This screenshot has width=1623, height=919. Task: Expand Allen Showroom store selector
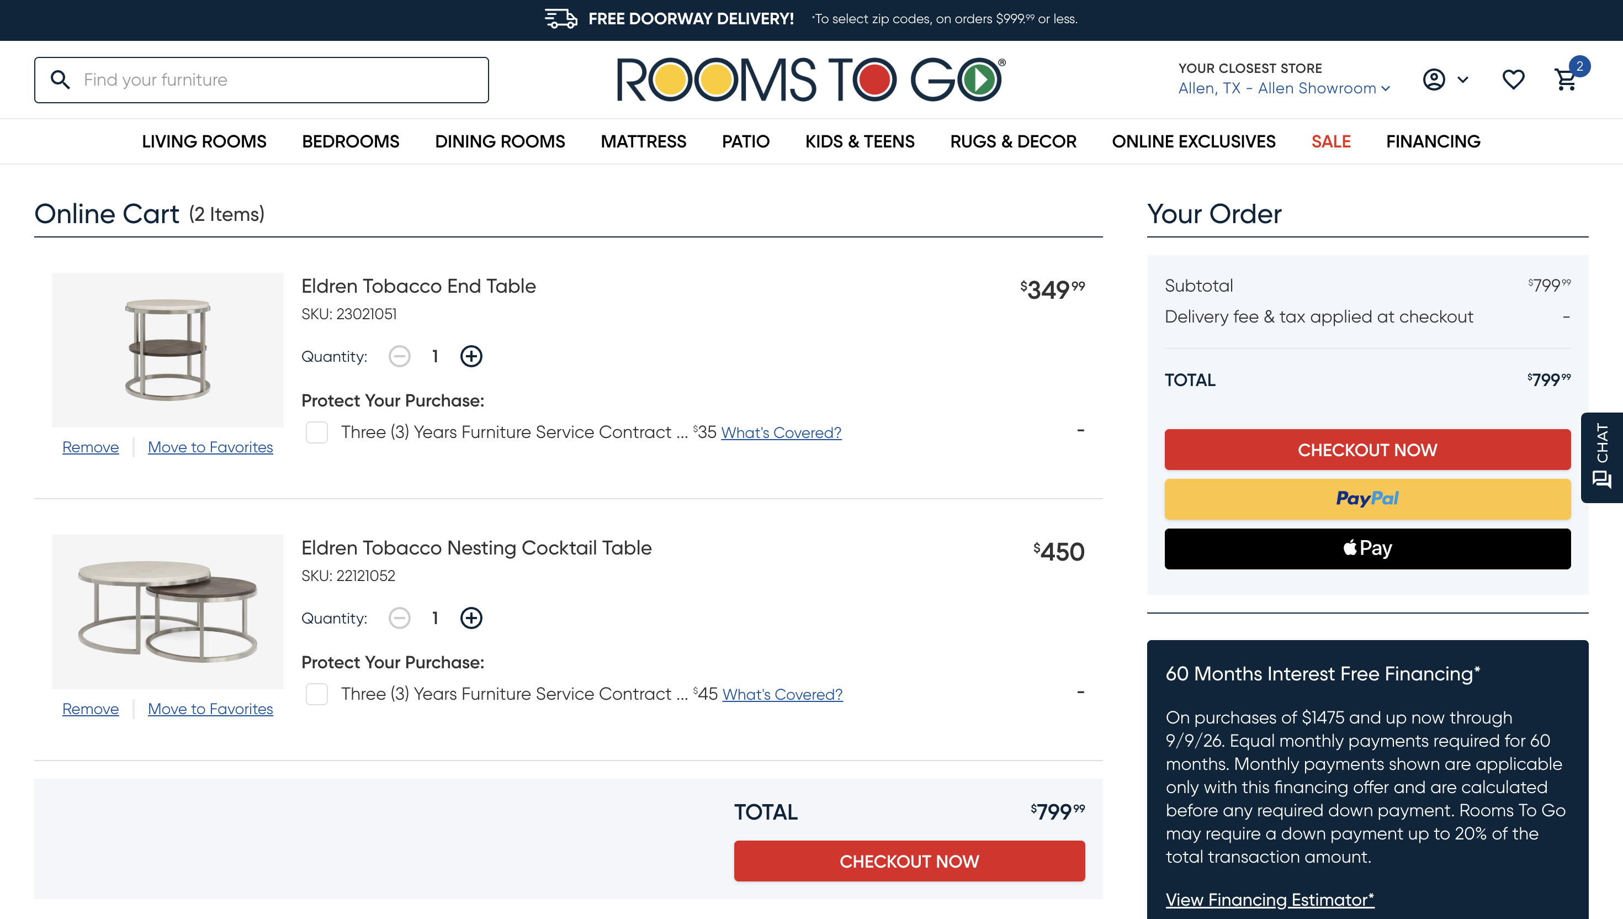(x=1283, y=88)
